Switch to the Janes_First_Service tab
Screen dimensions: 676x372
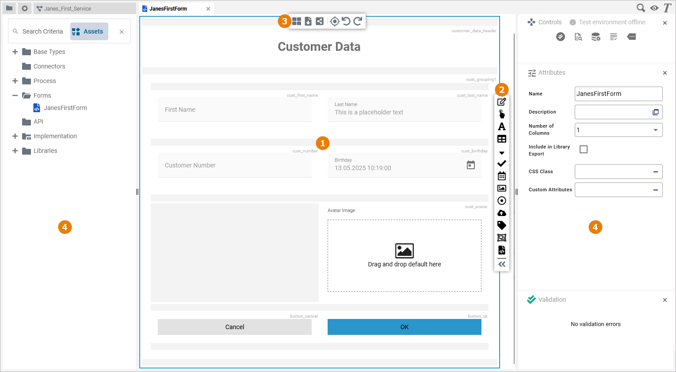(x=67, y=8)
